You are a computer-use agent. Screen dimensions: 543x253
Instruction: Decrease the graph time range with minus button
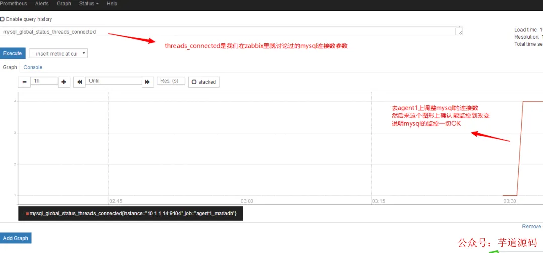(24, 82)
